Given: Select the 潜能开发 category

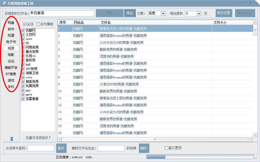Looking at the screenshot, I should [11, 67].
